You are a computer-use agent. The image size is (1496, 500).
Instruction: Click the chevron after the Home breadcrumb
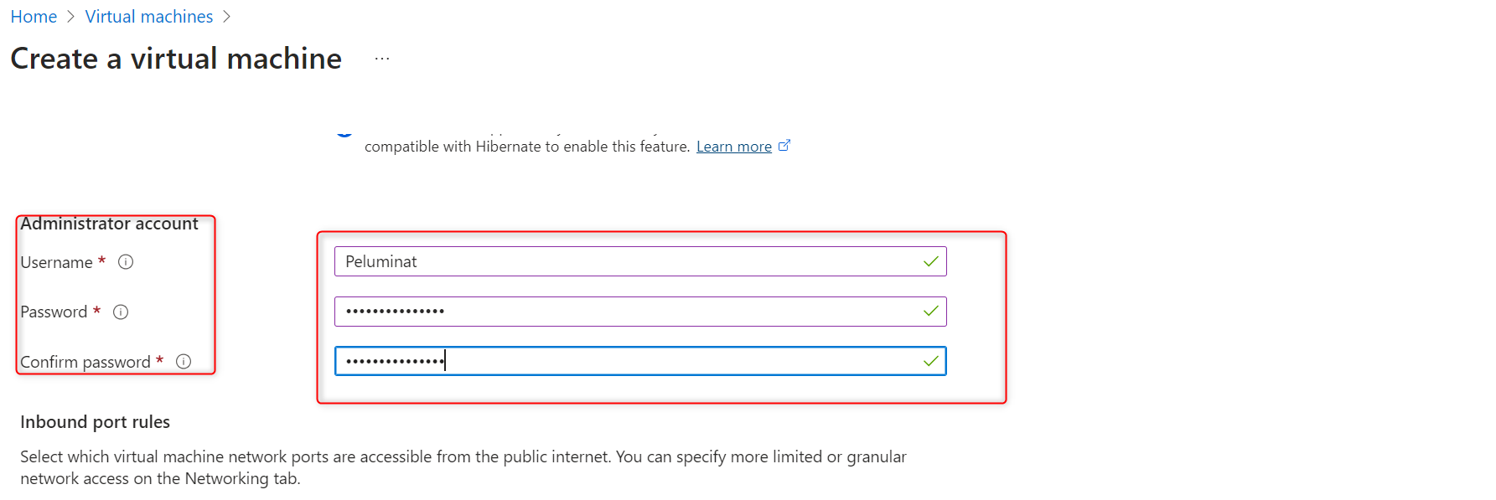coord(71,17)
